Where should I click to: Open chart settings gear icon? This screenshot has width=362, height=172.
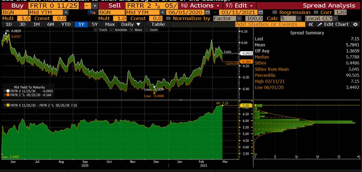pyautogui.click(x=355, y=24)
